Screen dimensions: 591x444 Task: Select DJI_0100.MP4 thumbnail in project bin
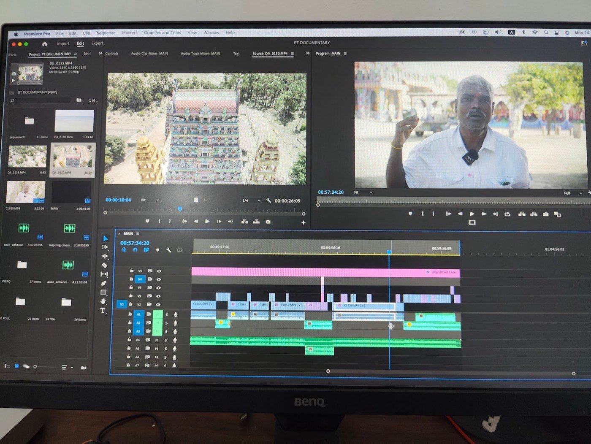74,121
